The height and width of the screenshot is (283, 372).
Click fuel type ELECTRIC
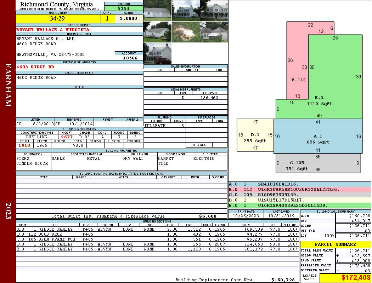click(204, 158)
